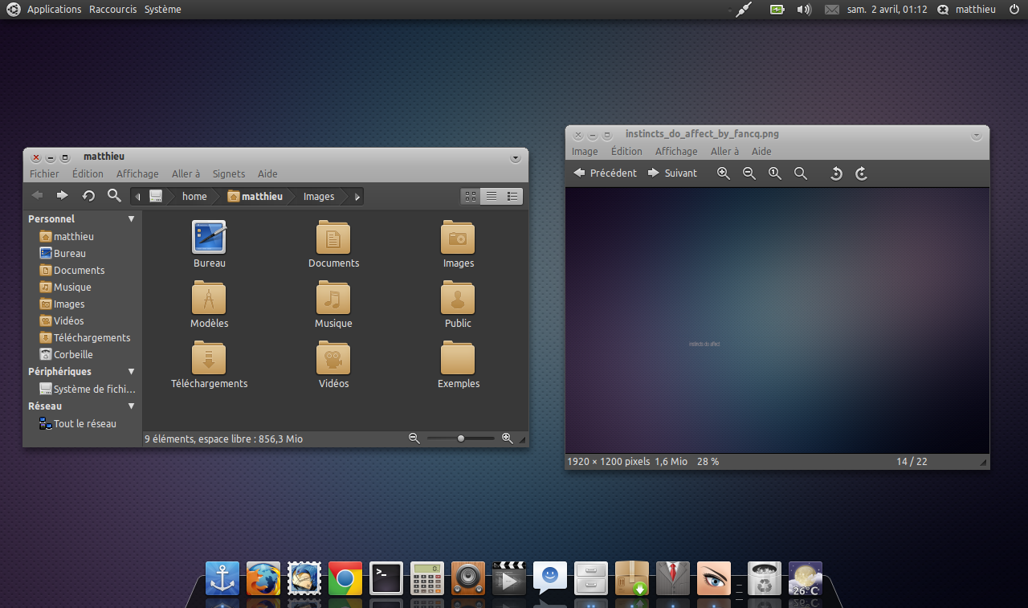Viewport: 1028px width, 608px height.
Task: Set image to best fit zoom
Action: pyautogui.click(x=801, y=173)
